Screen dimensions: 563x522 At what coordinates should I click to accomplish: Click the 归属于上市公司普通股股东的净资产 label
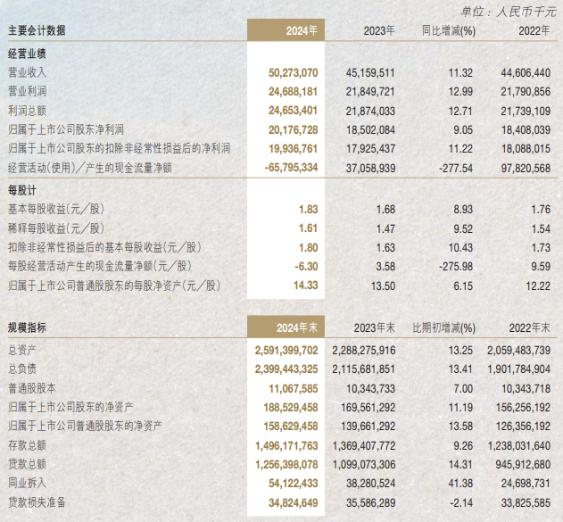pyautogui.click(x=85, y=426)
